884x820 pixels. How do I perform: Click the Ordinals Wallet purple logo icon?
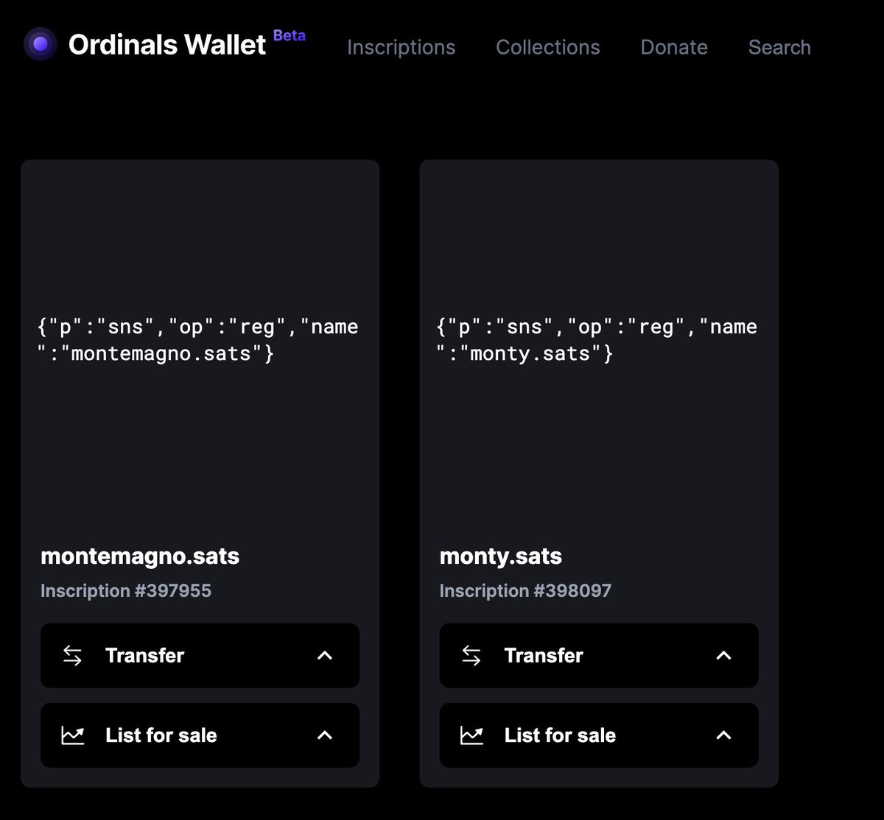41,44
